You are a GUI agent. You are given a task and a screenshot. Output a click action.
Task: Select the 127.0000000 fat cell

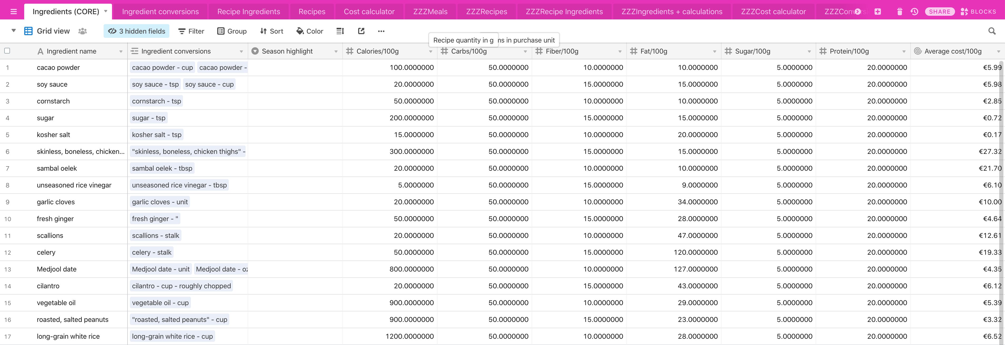[x=674, y=269]
